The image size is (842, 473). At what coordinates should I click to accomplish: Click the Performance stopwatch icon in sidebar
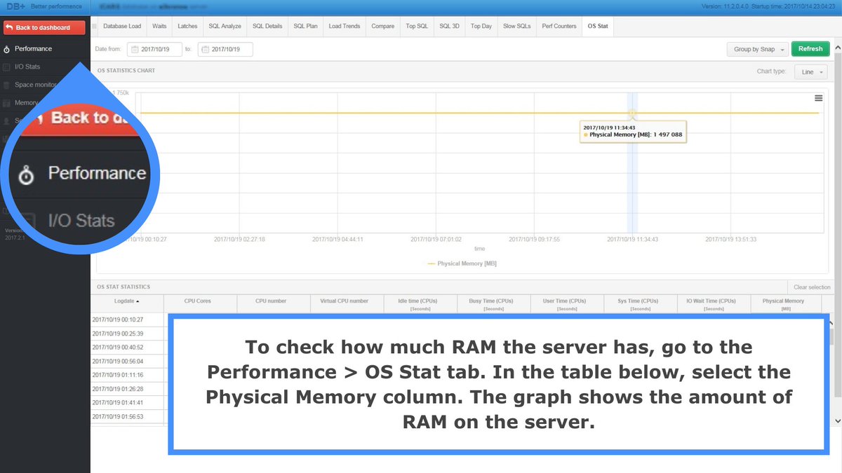(7, 49)
